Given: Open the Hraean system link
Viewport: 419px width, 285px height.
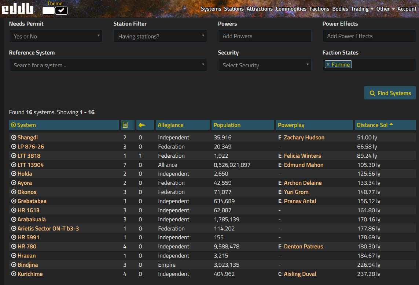Looking at the screenshot, I should [26, 256].
